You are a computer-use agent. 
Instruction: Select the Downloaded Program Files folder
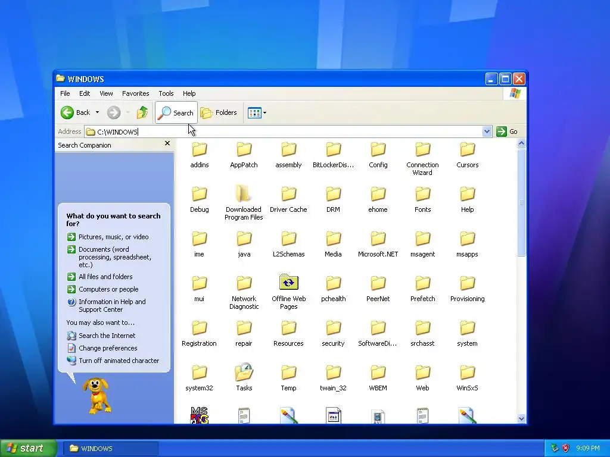click(x=244, y=204)
